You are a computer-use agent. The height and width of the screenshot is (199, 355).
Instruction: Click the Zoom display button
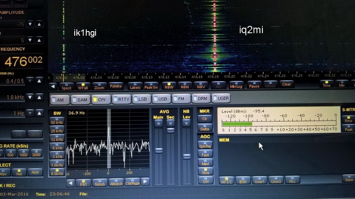click(x=99, y=86)
